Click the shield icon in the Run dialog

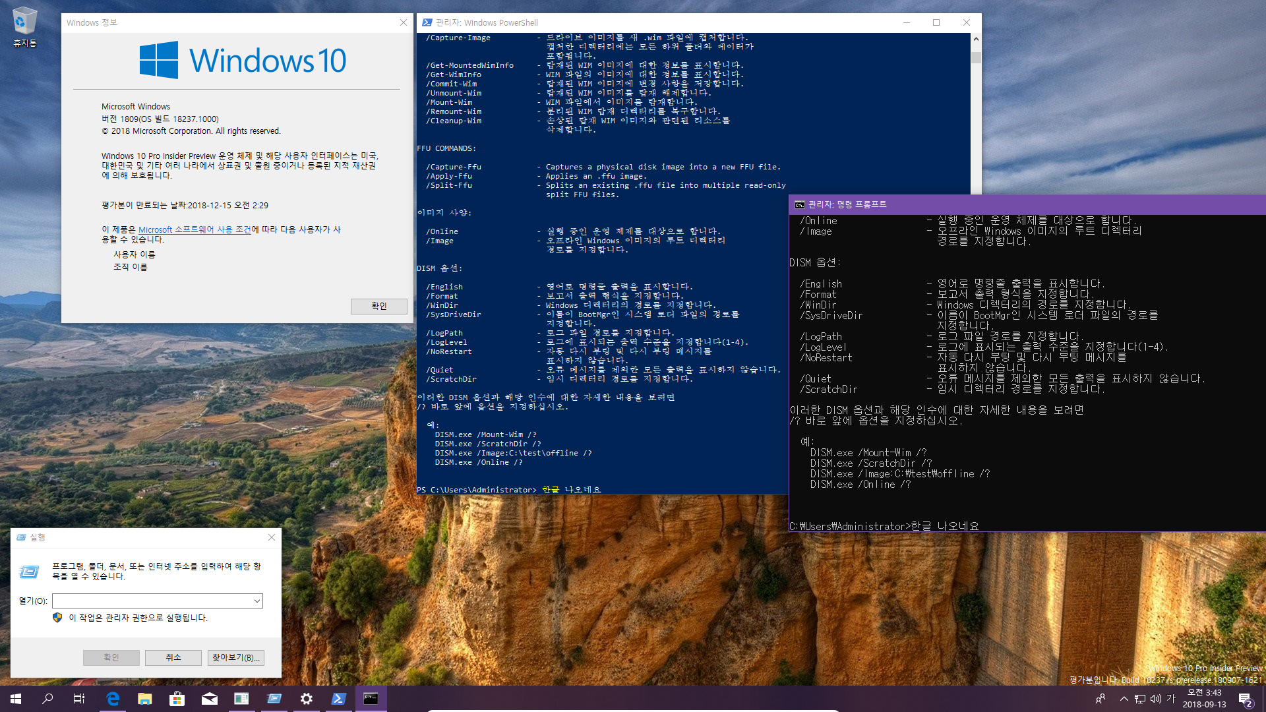[57, 618]
